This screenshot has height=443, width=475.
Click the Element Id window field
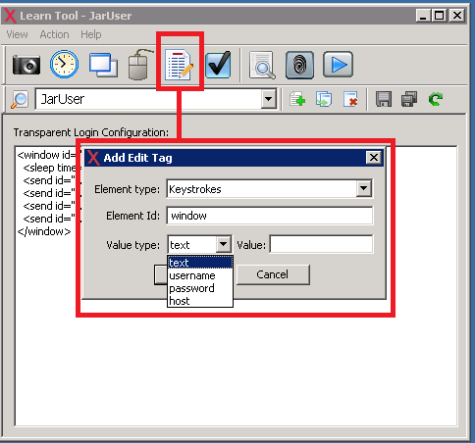[x=270, y=216]
